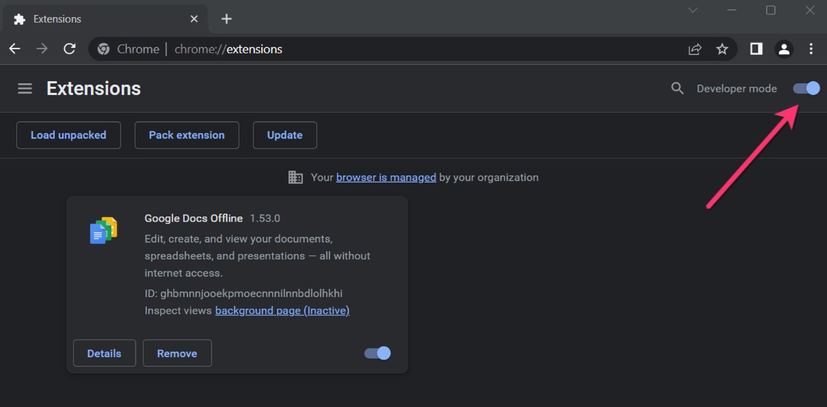Open the background page (Inactive) link
Screen dimensions: 827x407
pyautogui.click(x=282, y=310)
